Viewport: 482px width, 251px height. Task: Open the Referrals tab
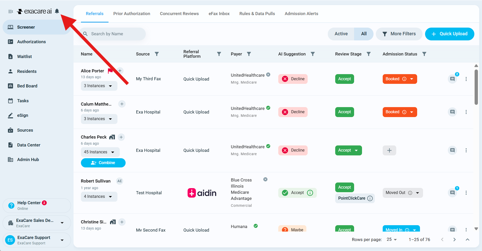(x=95, y=14)
